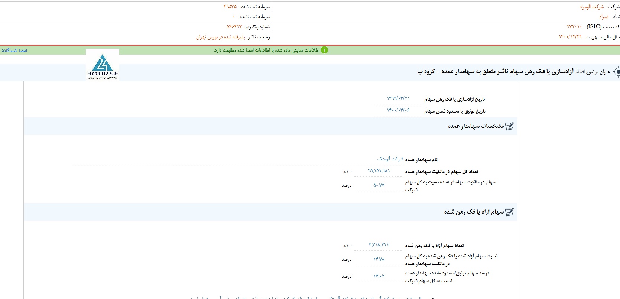Click the release date field ۱۳۹۹/۰۴/۲۱
620x299 pixels.
[x=398, y=98]
